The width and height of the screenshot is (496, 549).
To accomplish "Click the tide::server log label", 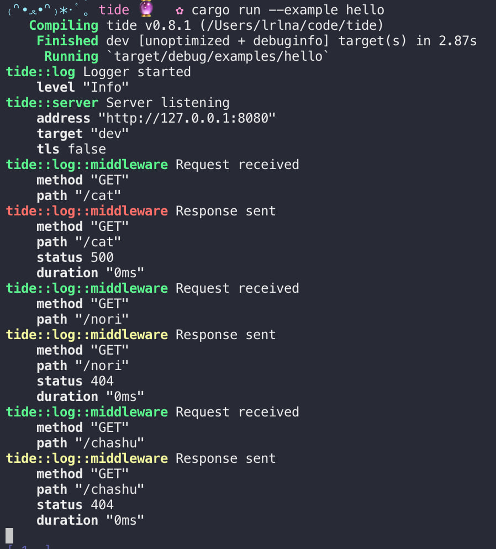I will point(52,103).
